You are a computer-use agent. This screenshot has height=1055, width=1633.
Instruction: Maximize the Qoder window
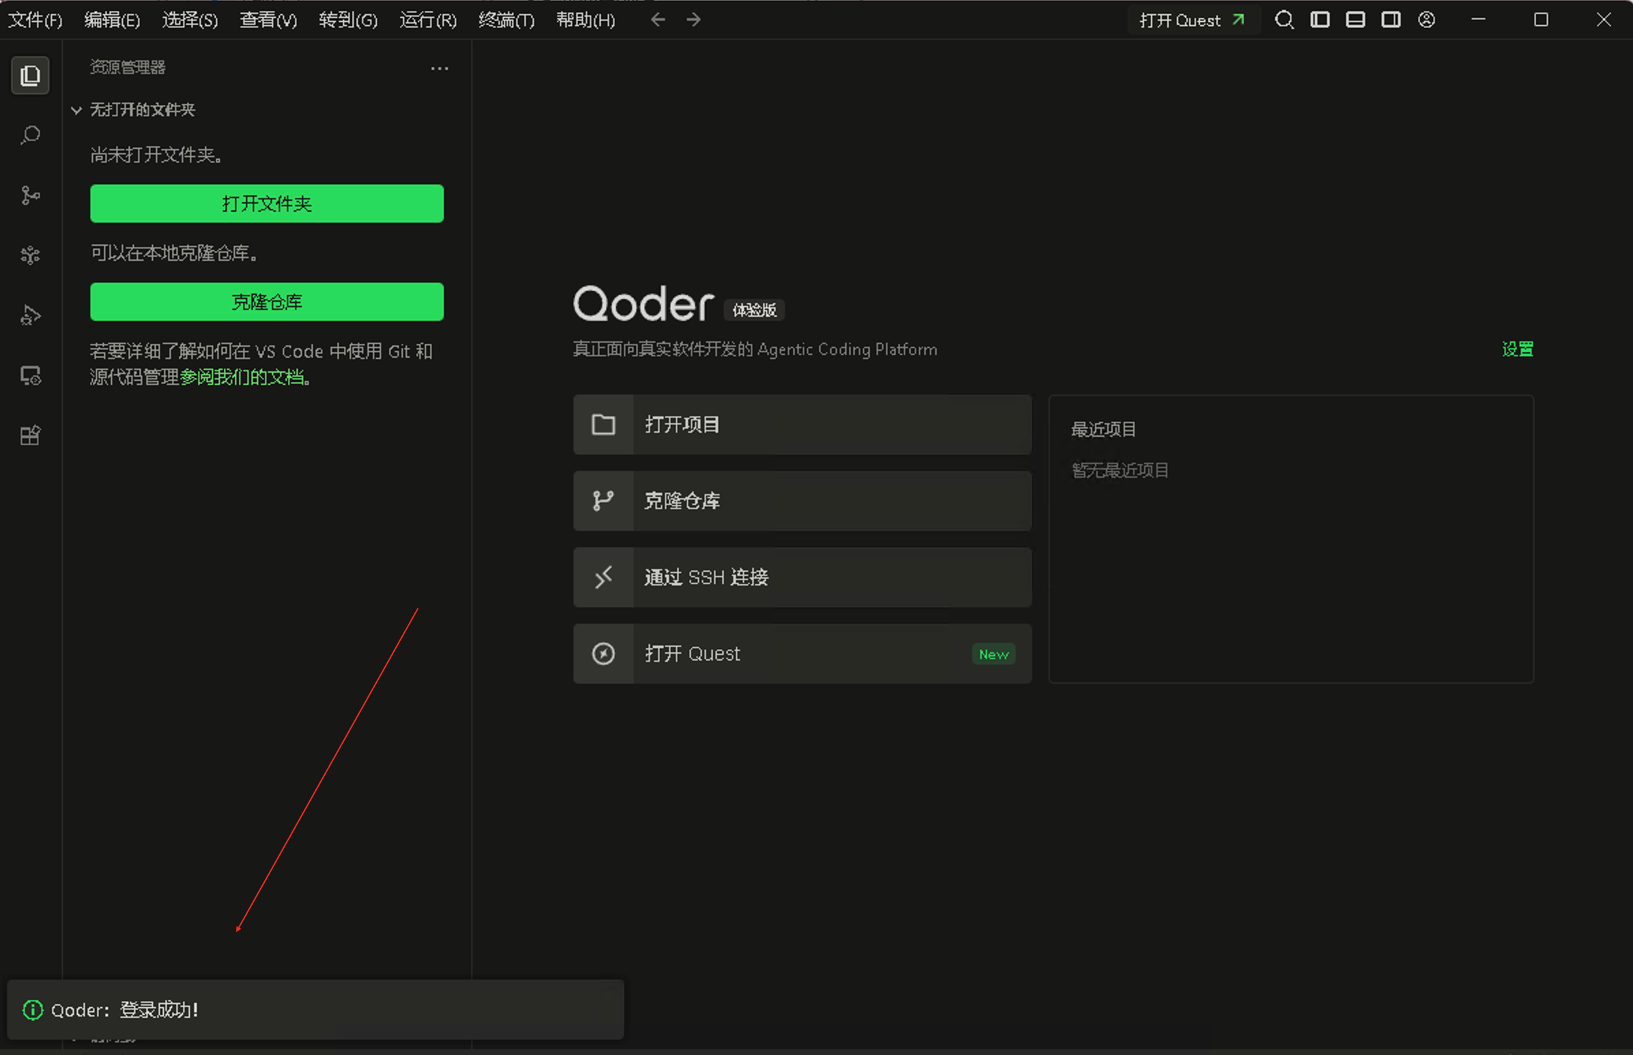(1541, 20)
